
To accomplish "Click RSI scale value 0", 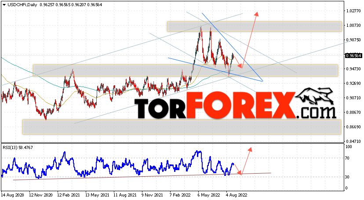I will [x=346, y=188].
